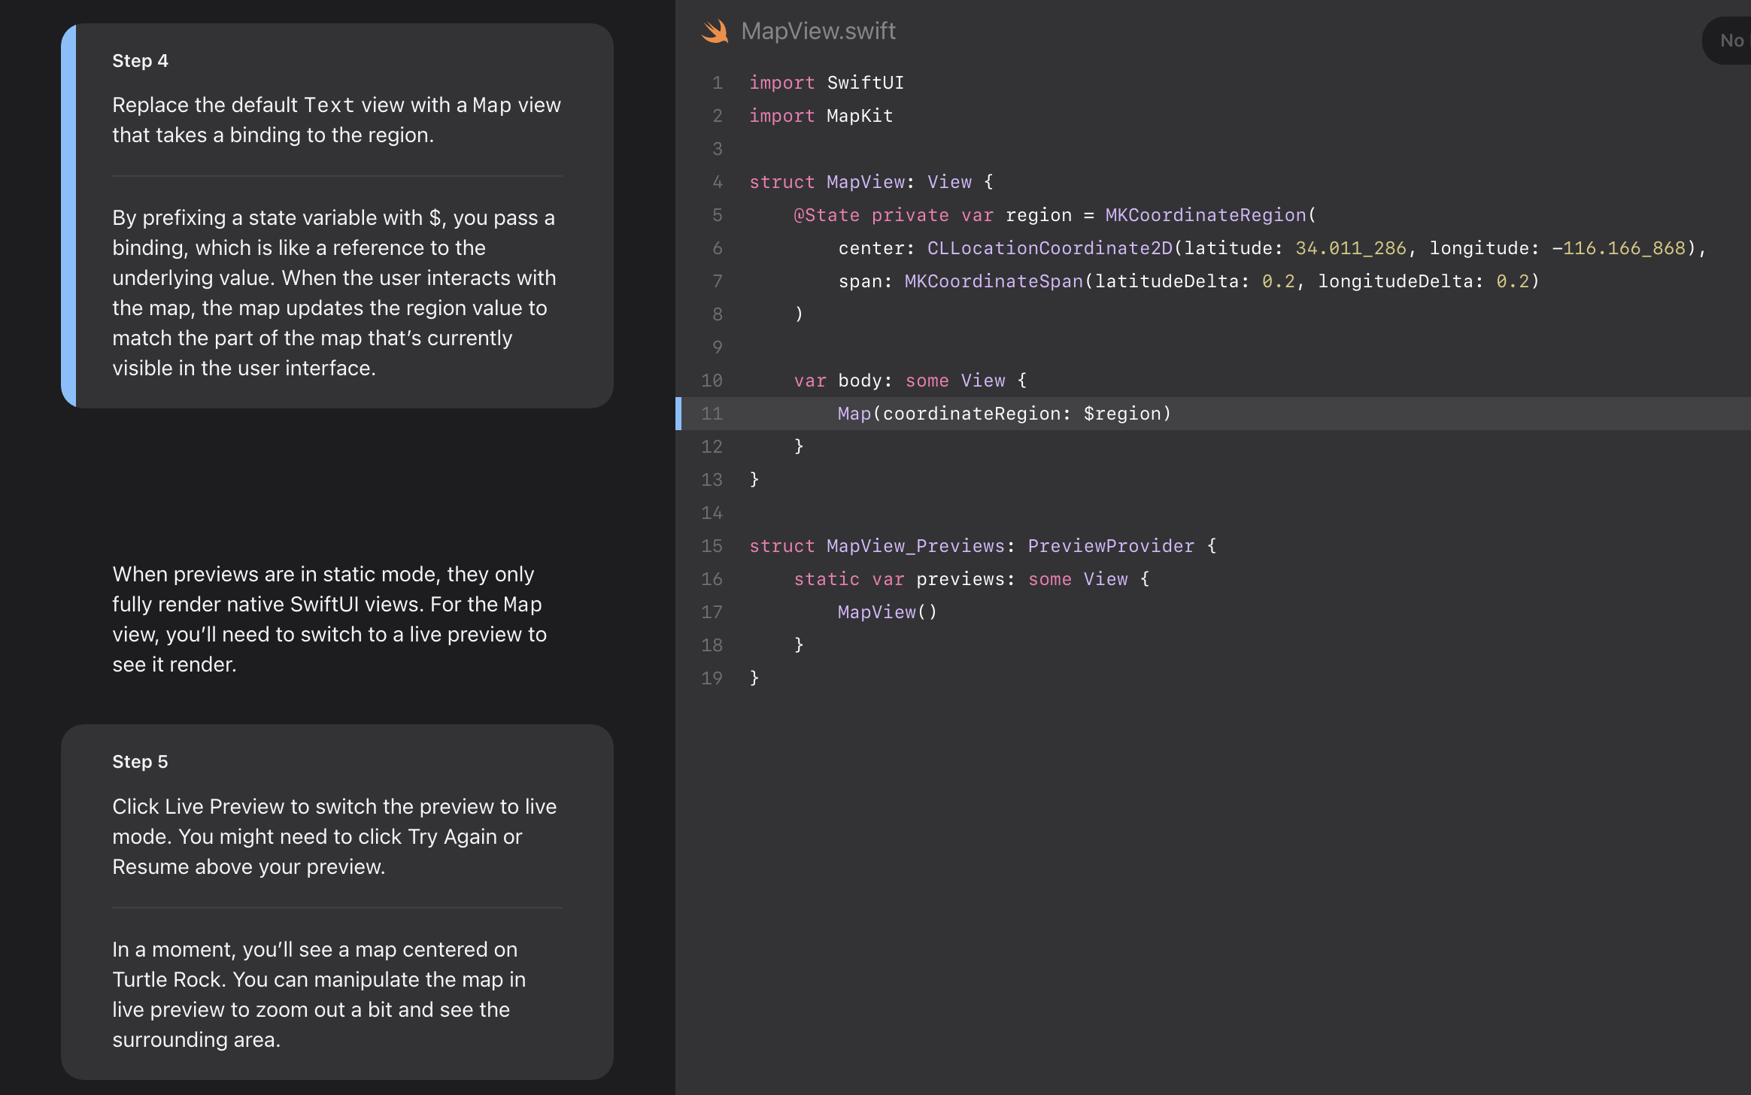The height and width of the screenshot is (1095, 1751).
Task: Click the partially visible No Preview pill button
Action: click(1730, 41)
